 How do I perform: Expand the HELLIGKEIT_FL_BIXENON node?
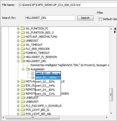coord(18,57)
